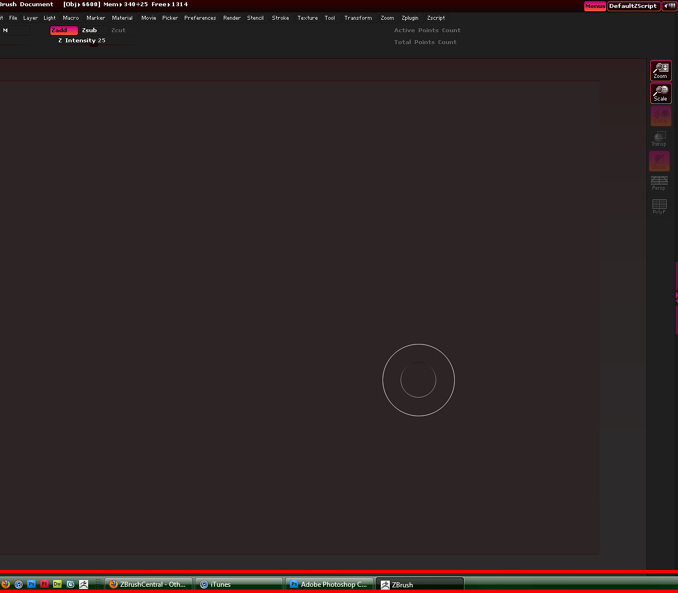Viewport: 678px width, 593px height.
Task: Activate the Scale tool icon
Action: pyautogui.click(x=660, y=93)
